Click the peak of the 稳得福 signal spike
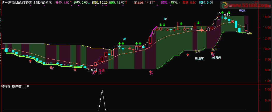The height and width of the screenshot is (112, 272). pyautogui.click(x=102, y=89)
